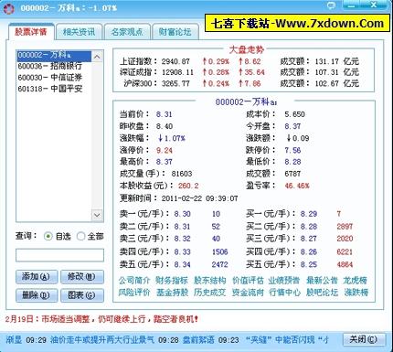Click the 关闭(C) button

(x=363, y=339)
